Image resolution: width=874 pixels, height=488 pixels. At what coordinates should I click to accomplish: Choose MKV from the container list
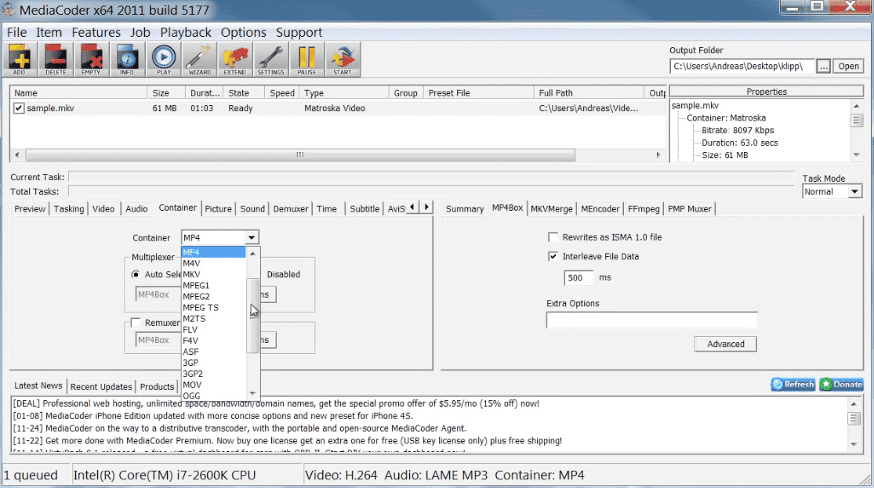pos(192,274)
